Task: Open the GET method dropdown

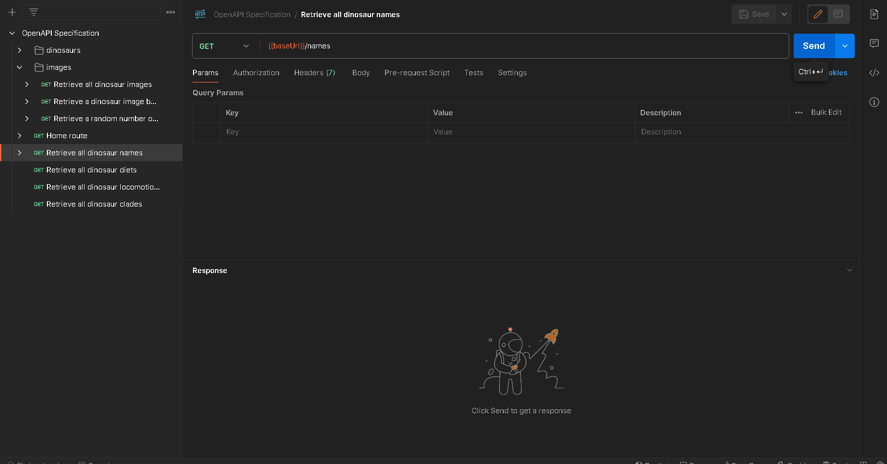Action: (x=224, y=46)
